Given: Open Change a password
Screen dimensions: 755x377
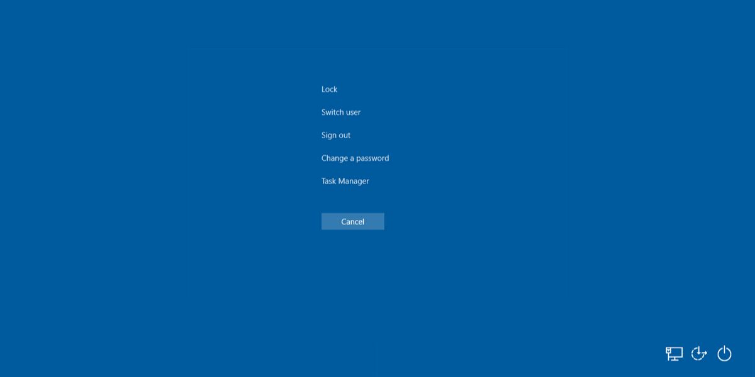Looking at the screenshot, I should point(355,158).
